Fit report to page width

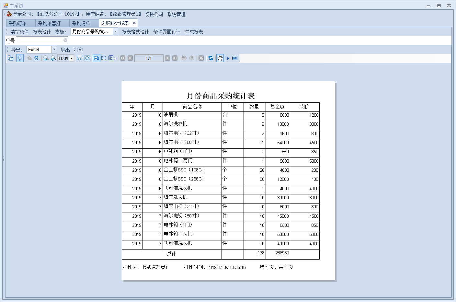[x=79, y=58]
